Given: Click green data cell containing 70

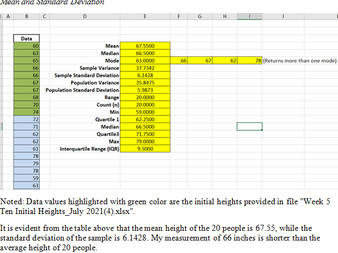Looking at the screenshot, I should (27, 105).
